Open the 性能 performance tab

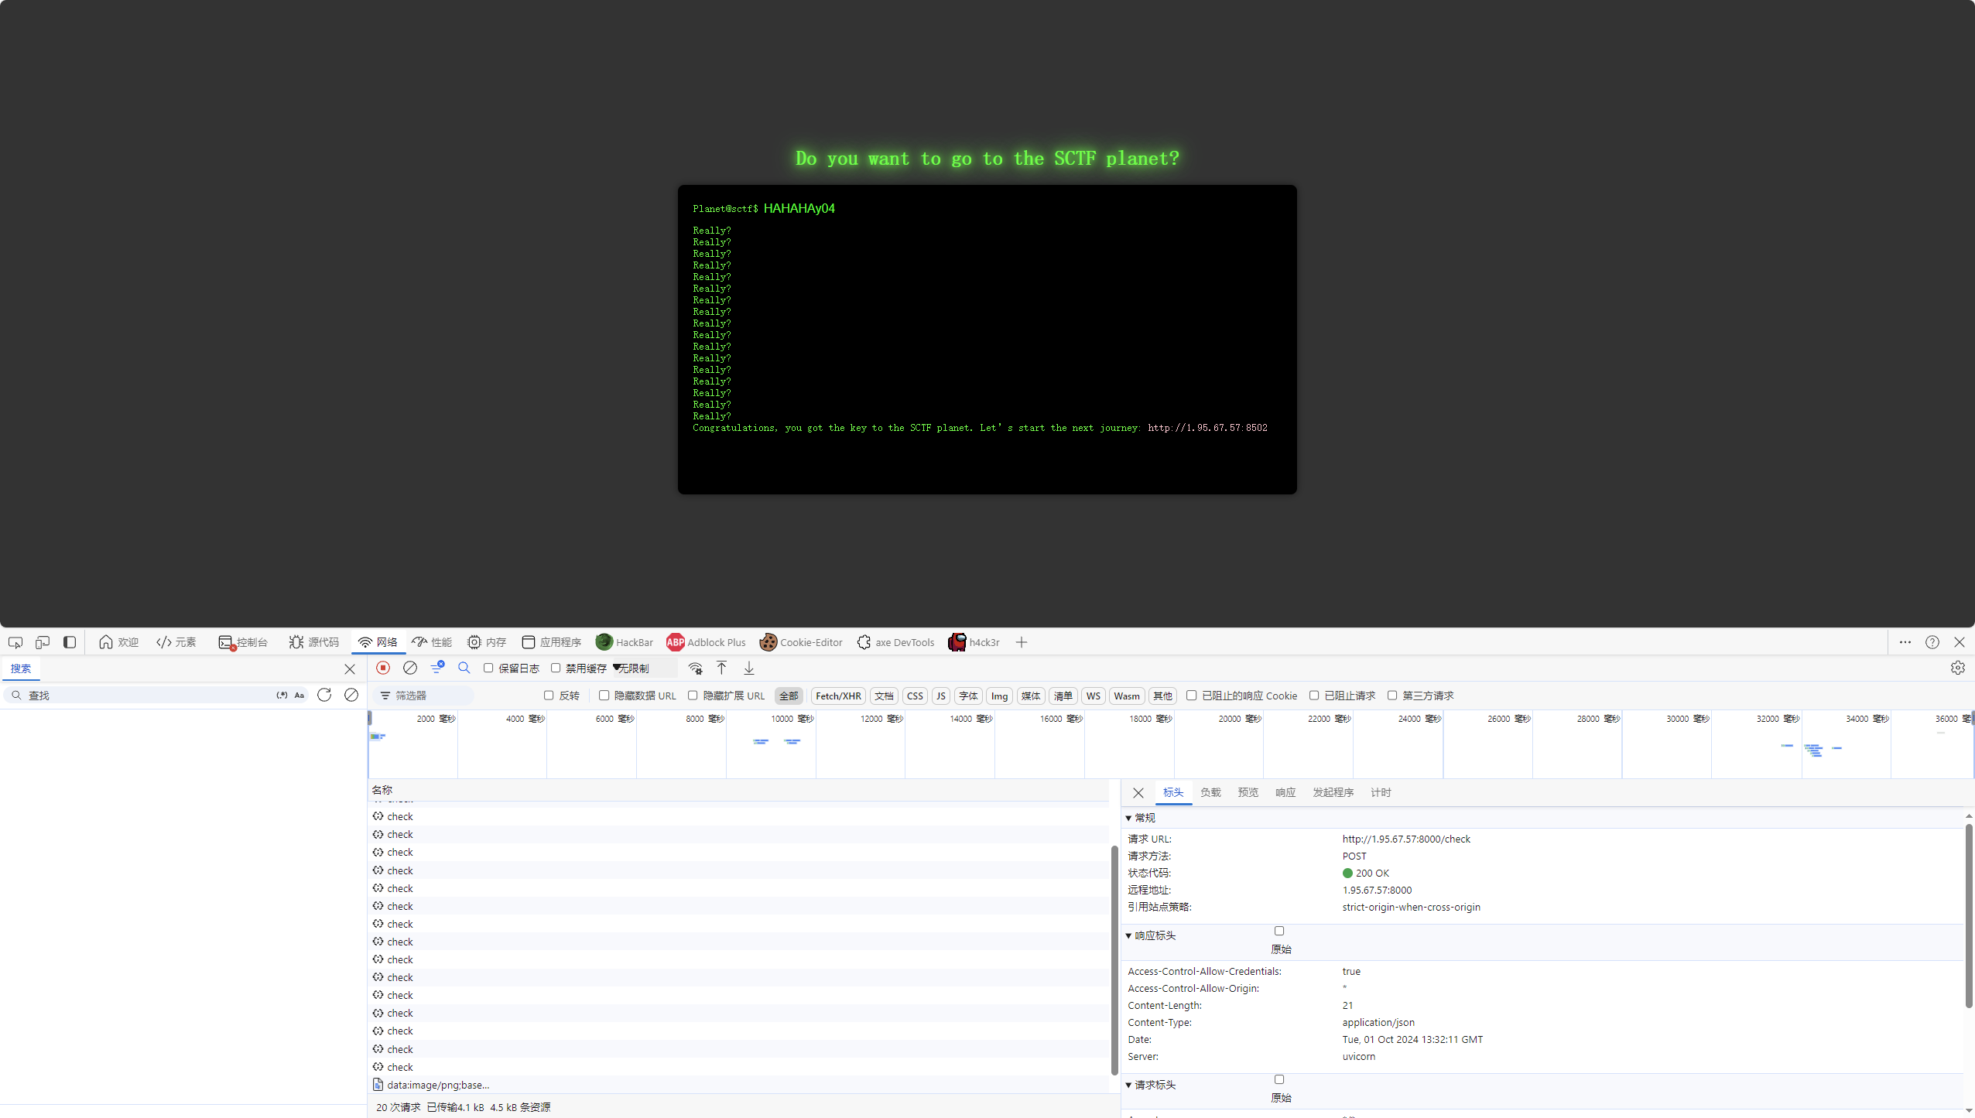coord(432,642)
